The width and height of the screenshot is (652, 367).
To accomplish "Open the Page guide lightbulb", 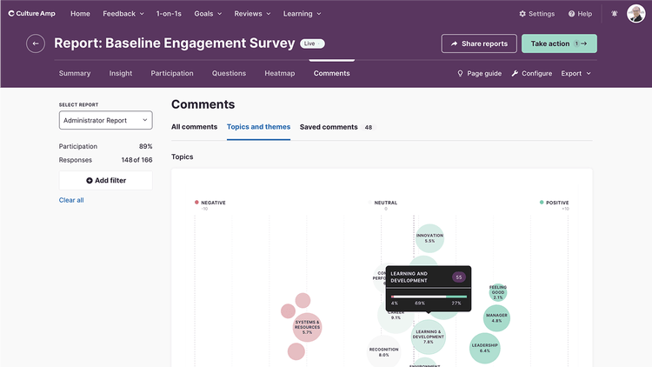I will click(x=479, y=74).
